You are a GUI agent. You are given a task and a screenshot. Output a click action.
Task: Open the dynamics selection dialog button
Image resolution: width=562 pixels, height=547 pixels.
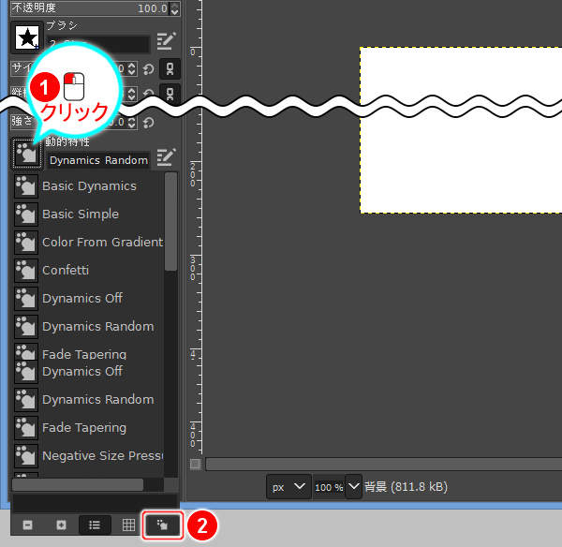point(163,525)
